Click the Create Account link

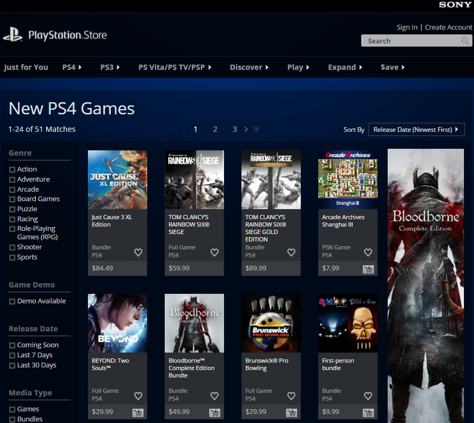pos(448,27)
